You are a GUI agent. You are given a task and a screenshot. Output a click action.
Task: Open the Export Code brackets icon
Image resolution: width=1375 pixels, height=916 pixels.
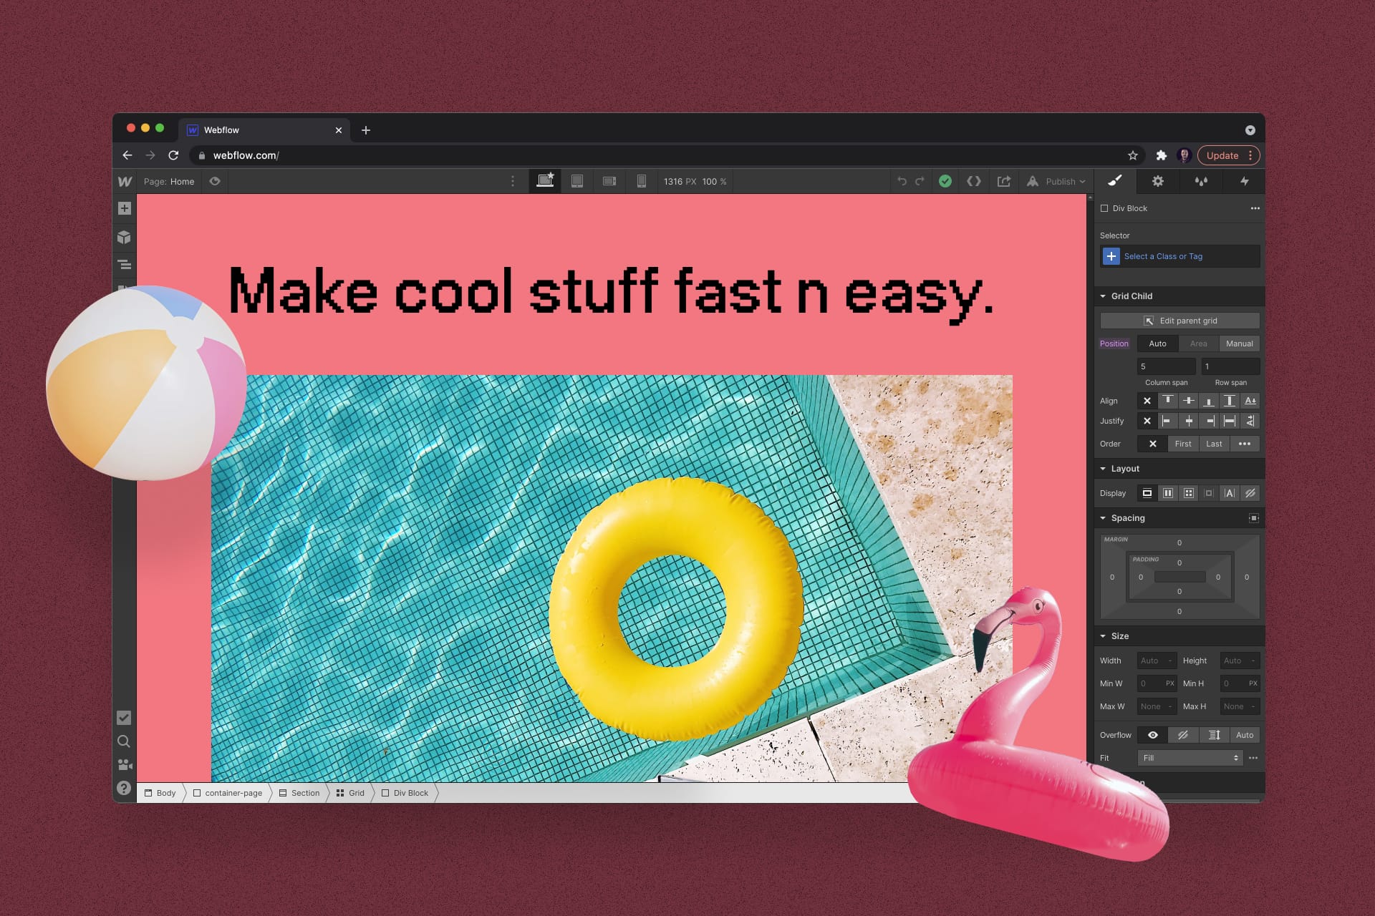974,182
